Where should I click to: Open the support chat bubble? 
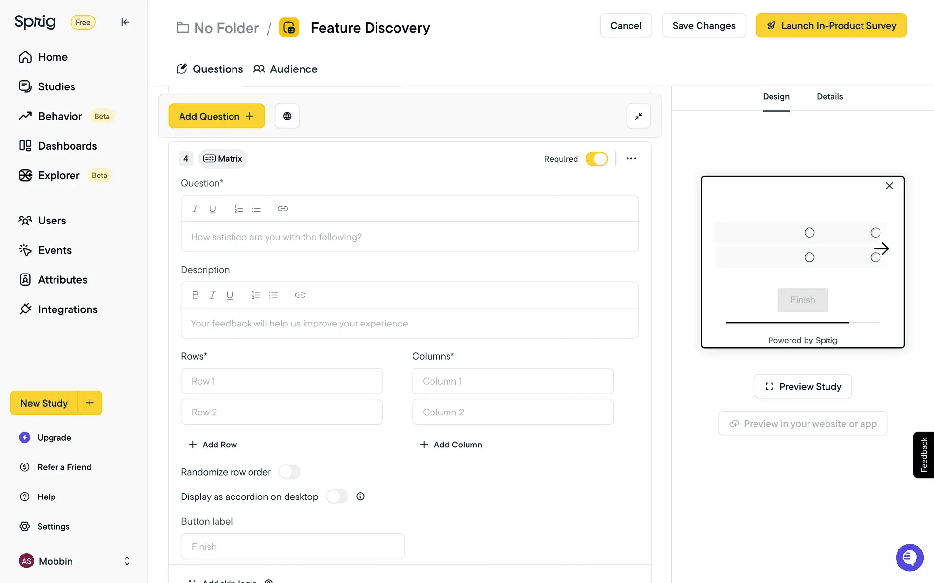pyautogui.click(x=909, y=557)
